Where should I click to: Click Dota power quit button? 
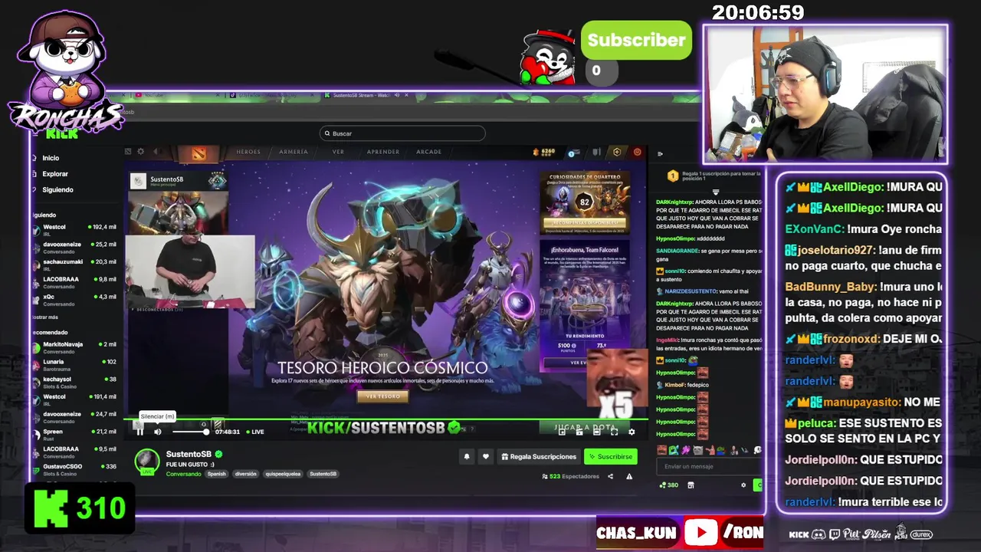(637, 152)
